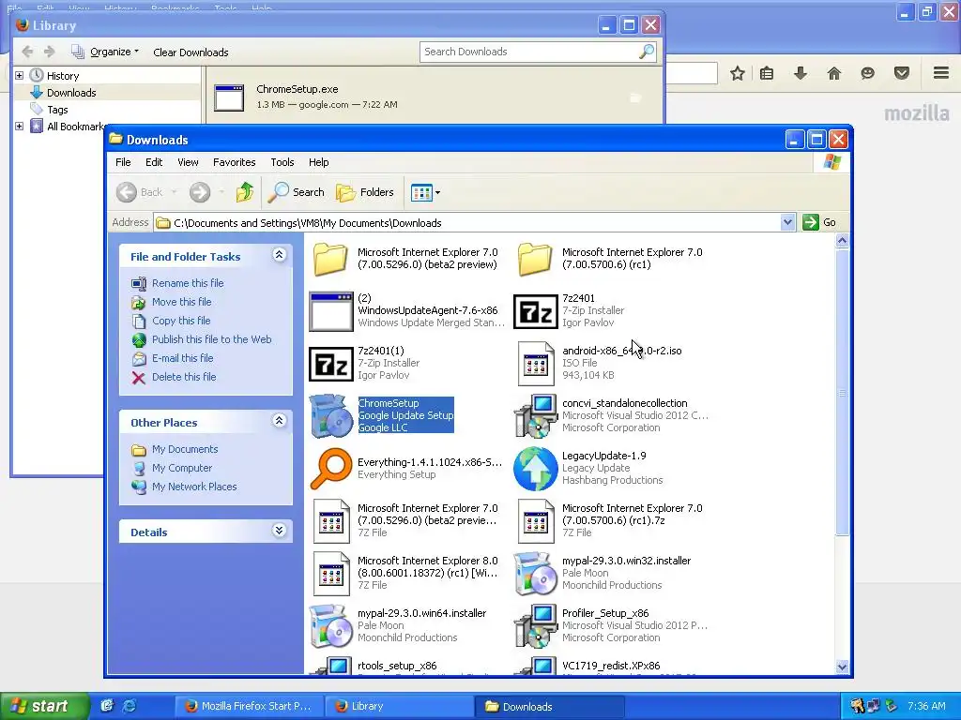Click Firefox downloads arrow icon

click(801, 73)
